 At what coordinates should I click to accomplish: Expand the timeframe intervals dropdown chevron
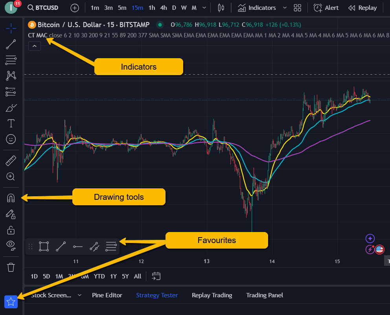click(204, 7)
